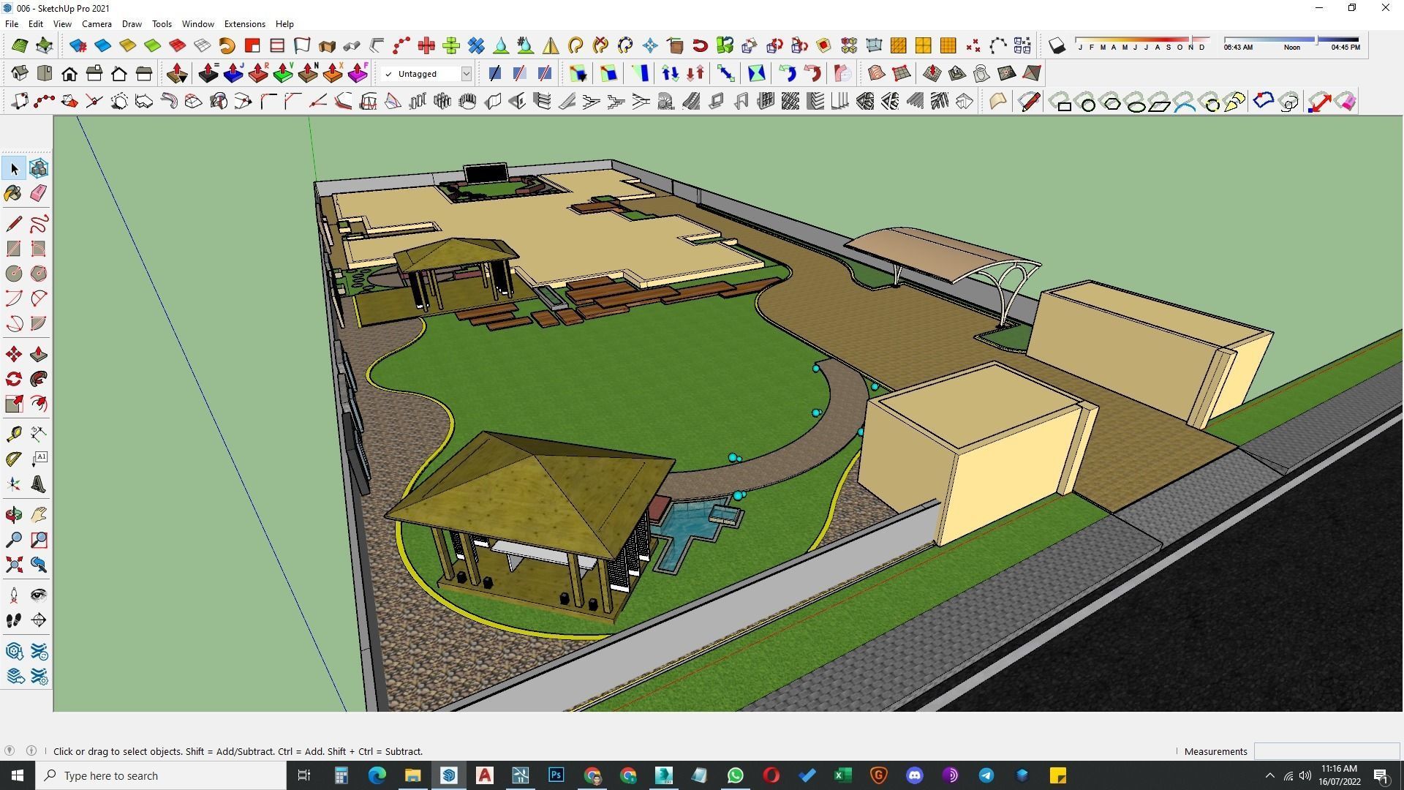Choose the Tape Measure tool
The height and width of the screenshot is (790, 1404).
(14, 434)
